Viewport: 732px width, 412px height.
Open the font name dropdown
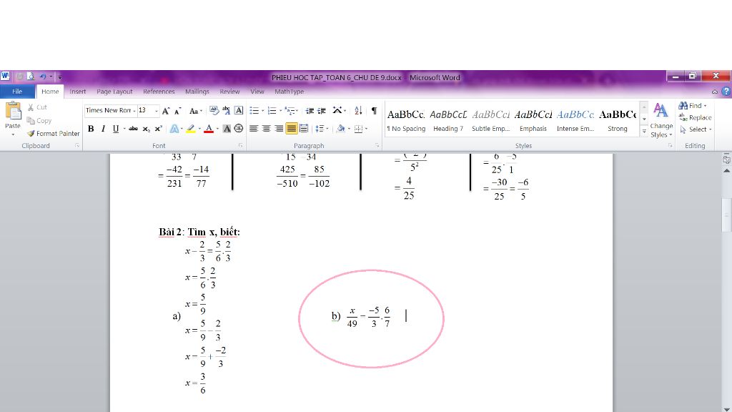(x=134, y=111)
